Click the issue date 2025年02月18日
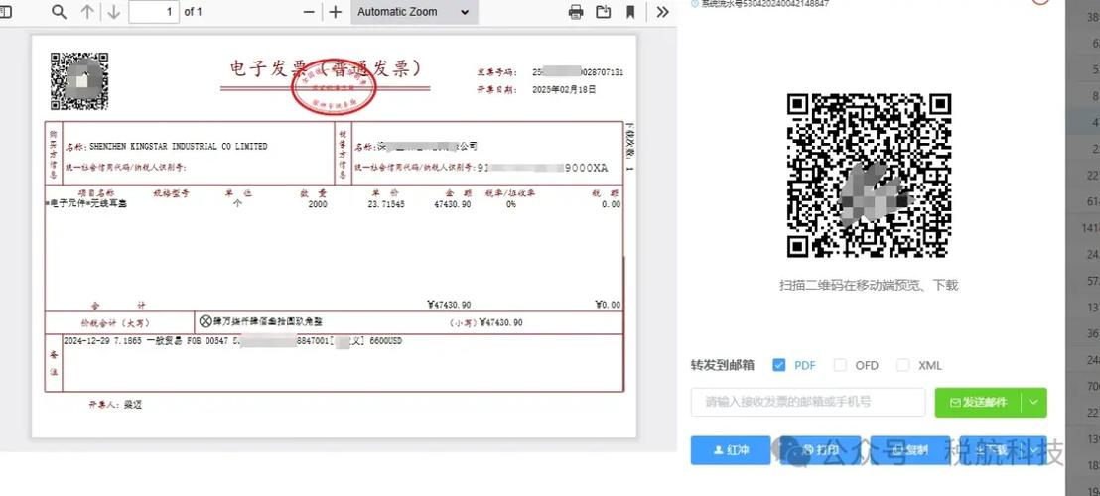Screen dimensions: 1100x496 click(564, 89)
